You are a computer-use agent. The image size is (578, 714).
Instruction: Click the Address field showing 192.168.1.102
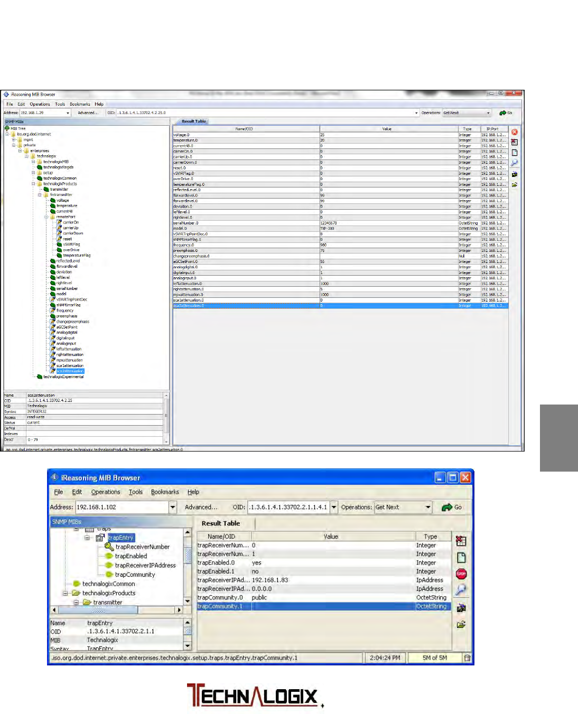point(122,507)
